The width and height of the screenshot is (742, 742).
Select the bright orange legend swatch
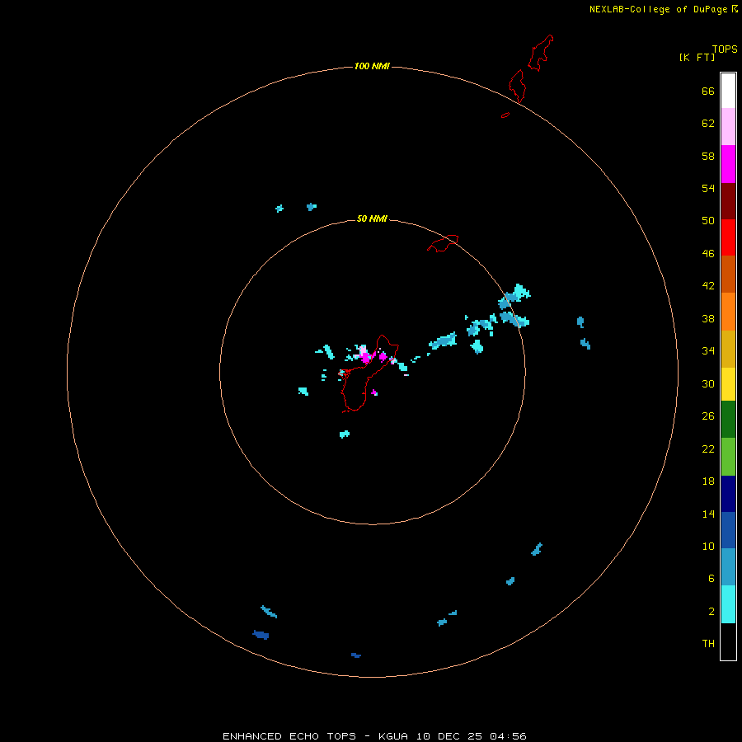(x=728, y=312)
